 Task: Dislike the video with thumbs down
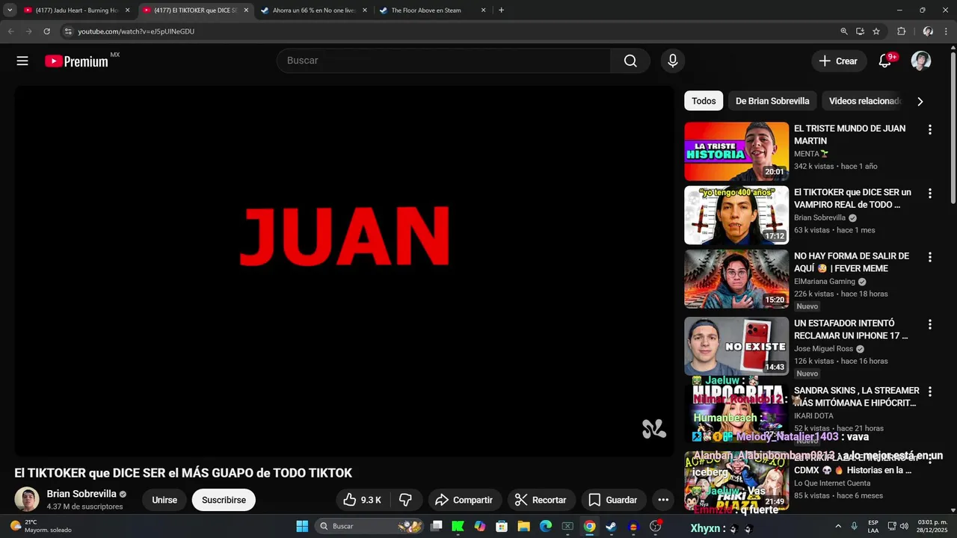tap(406, 500)
